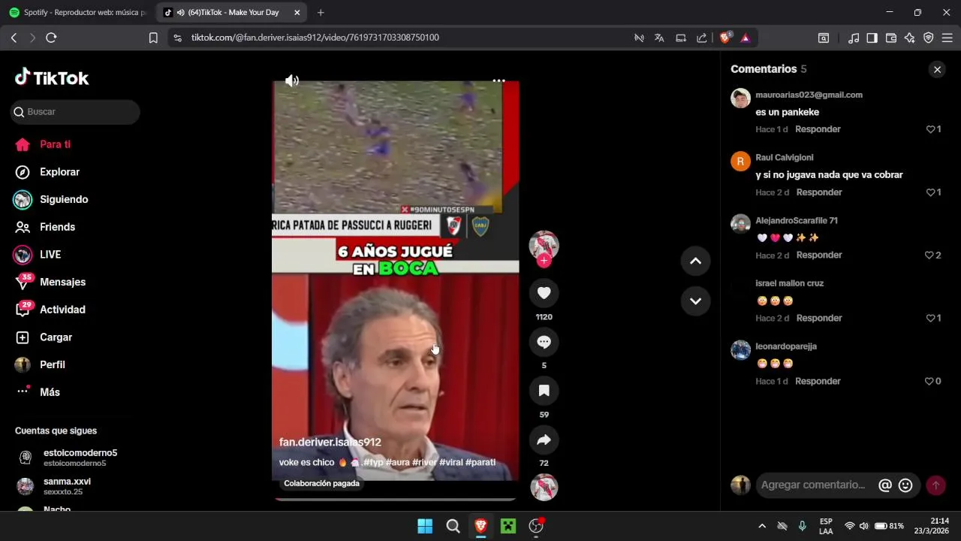This screenshot has width=961, height=541.
Task: Click the fan.deriver.isaias912 username on video
Action: [x=330, y=443]
